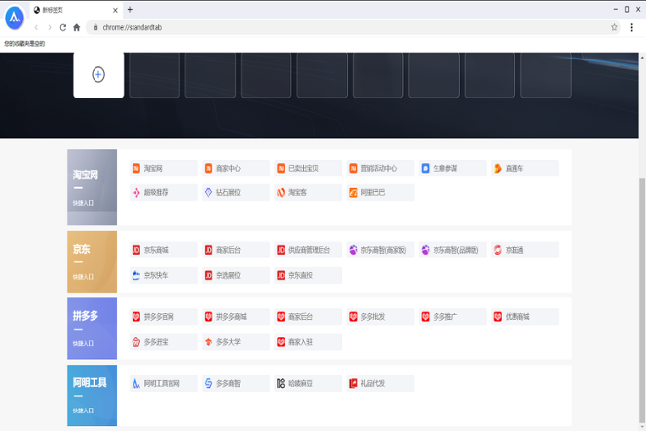Open 营销活动中心 shortcut
Image resolution: width=646 pixels, height=431 pixels.
pos(380,169)
